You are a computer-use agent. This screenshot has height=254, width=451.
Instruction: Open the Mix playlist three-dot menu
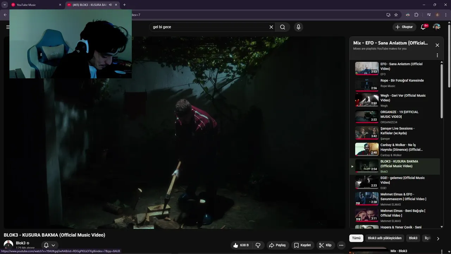(x=437, y=55)
